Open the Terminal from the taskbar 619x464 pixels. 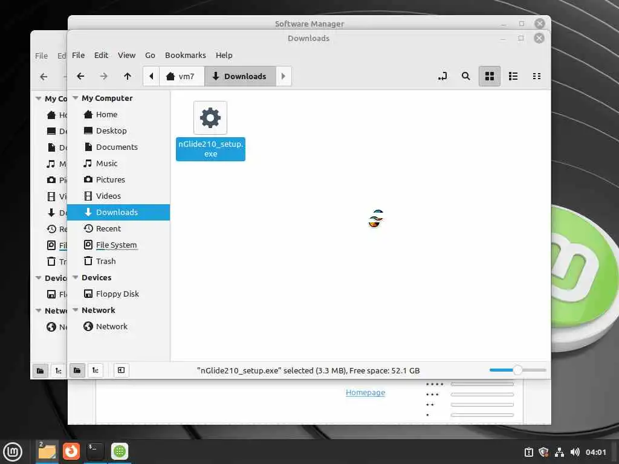(x=95, y=451)
